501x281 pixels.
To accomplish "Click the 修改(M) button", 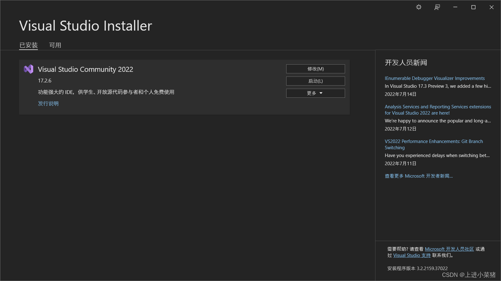I will coord(316,69).
